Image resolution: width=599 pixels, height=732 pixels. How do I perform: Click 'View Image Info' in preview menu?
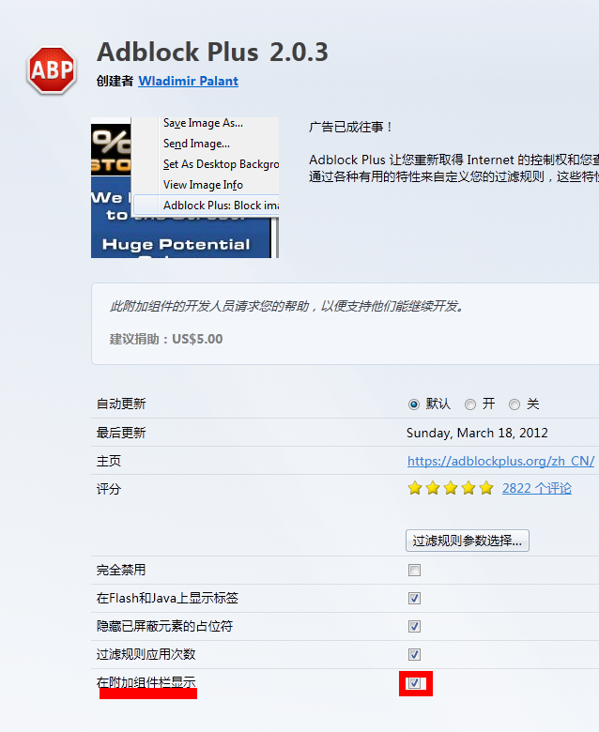(203, 185)
